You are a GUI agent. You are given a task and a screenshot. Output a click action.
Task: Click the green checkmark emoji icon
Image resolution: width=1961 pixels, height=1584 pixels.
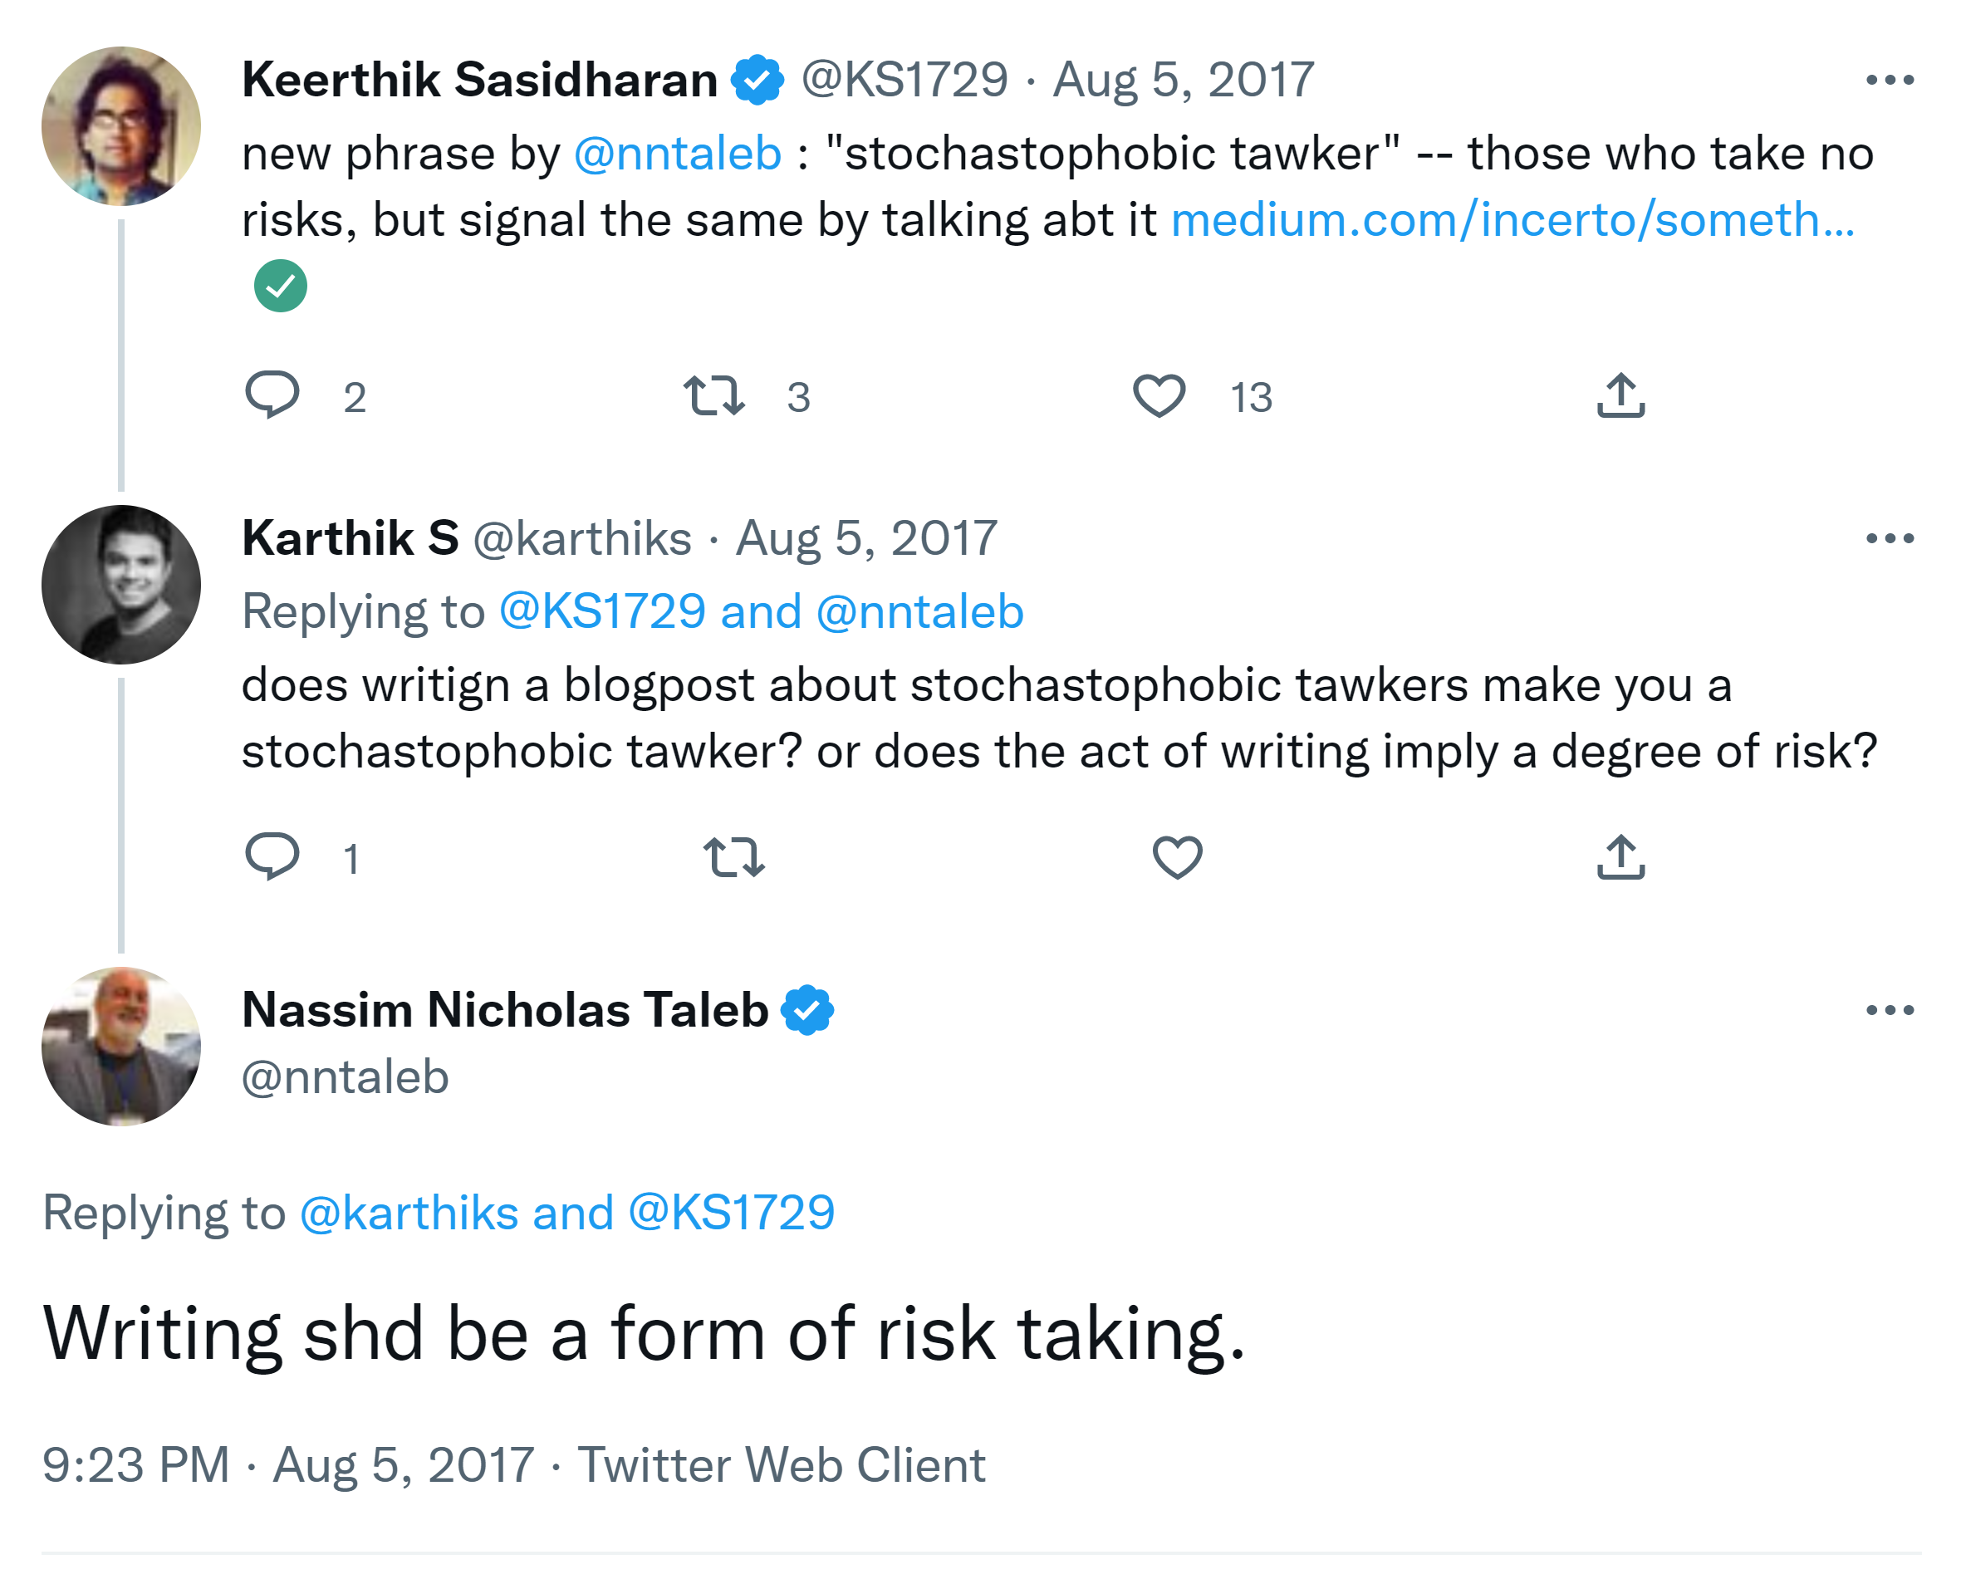click(280, 286)
